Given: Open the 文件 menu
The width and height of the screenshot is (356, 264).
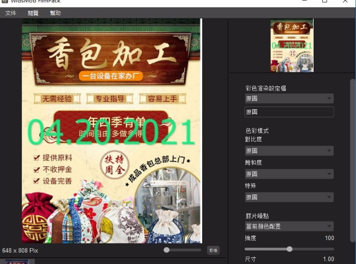Looking at the screenshot, I should click(10, 12).
